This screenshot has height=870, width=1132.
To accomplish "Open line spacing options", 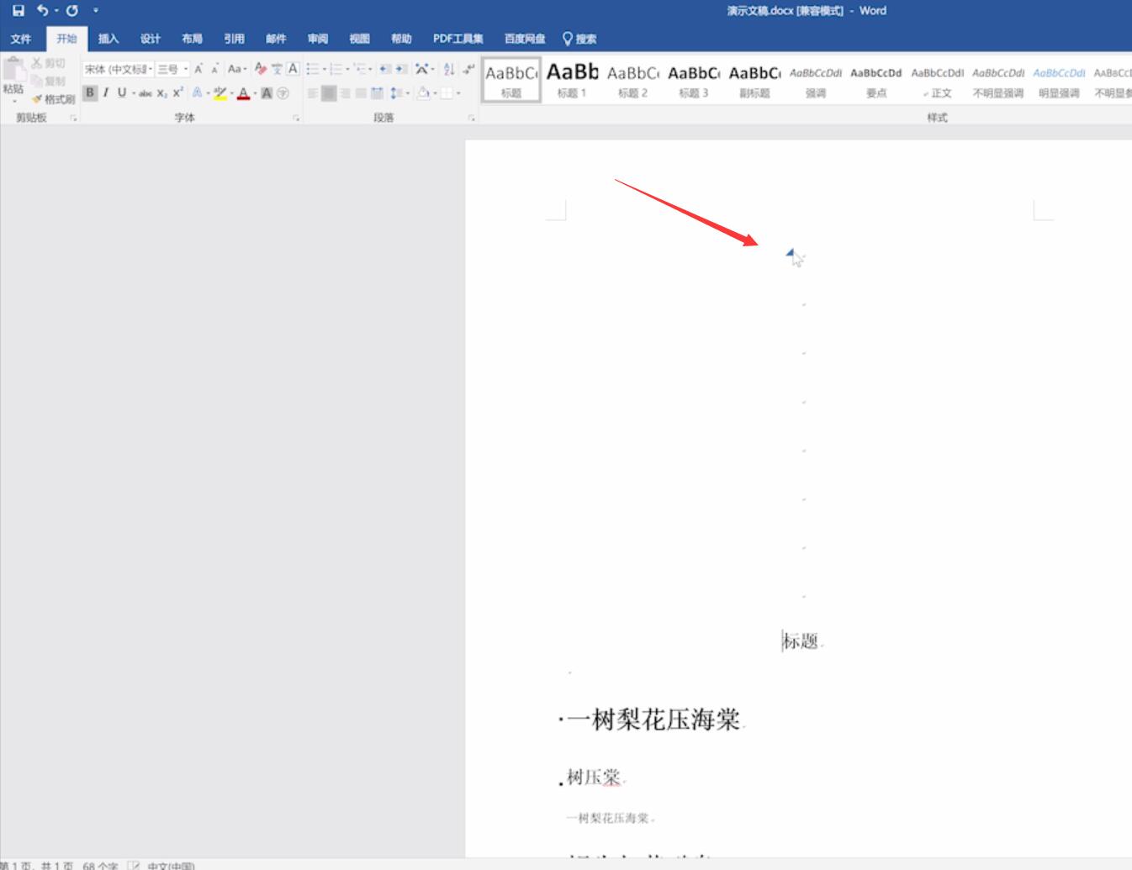I will pyautogui.click(x=399, y=92).
